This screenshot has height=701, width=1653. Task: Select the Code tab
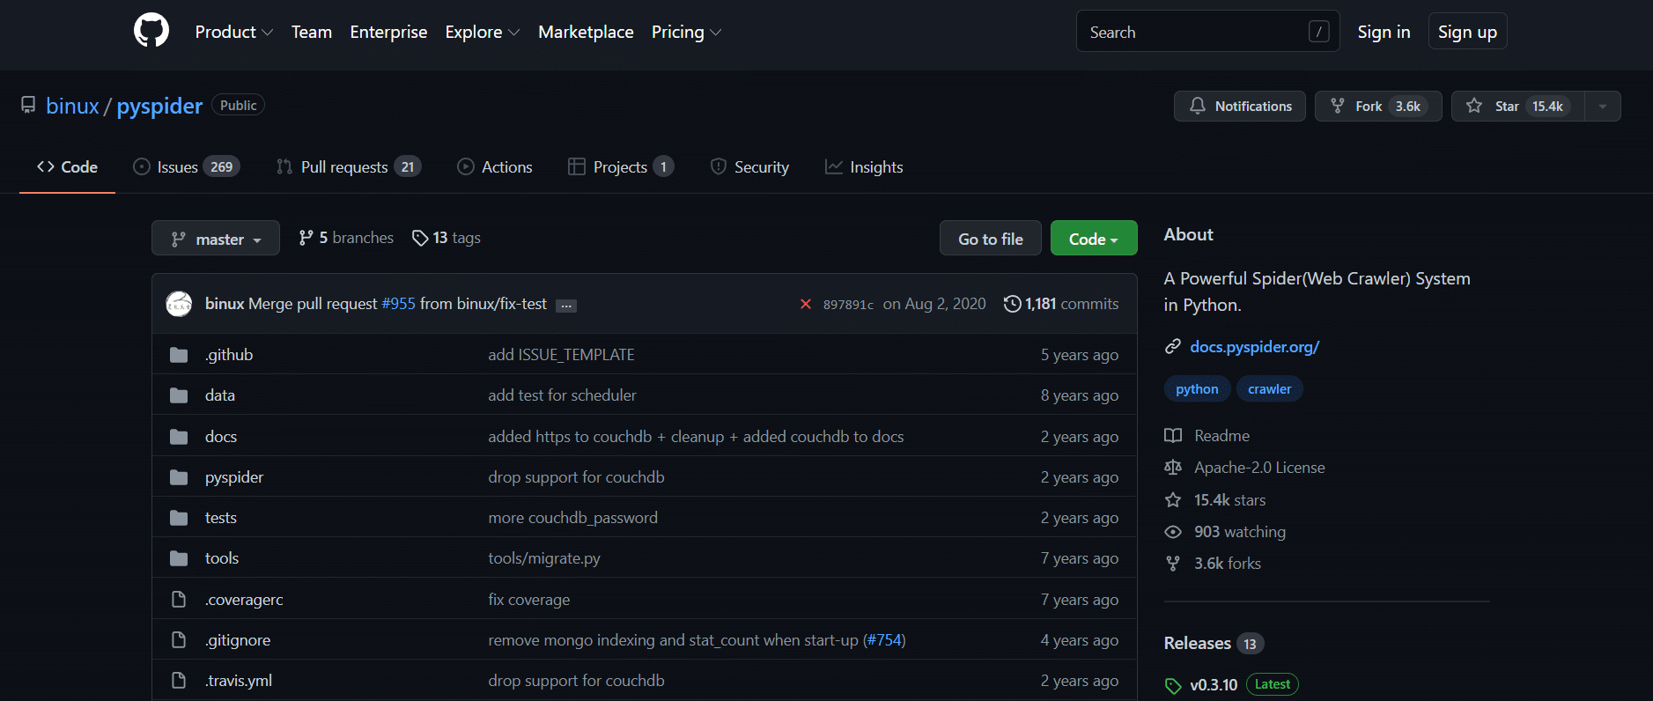[x=67, y=166]
